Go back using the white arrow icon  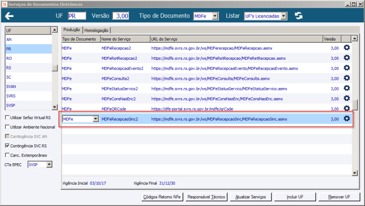click(9, 16)
